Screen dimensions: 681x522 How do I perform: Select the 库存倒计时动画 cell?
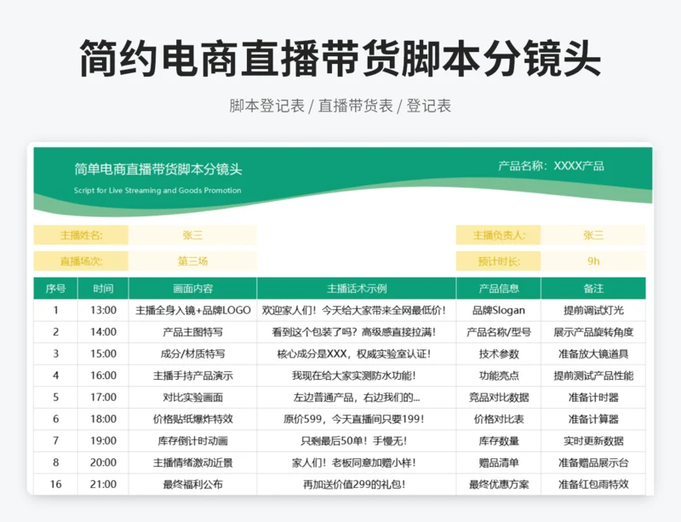[193, 441]
